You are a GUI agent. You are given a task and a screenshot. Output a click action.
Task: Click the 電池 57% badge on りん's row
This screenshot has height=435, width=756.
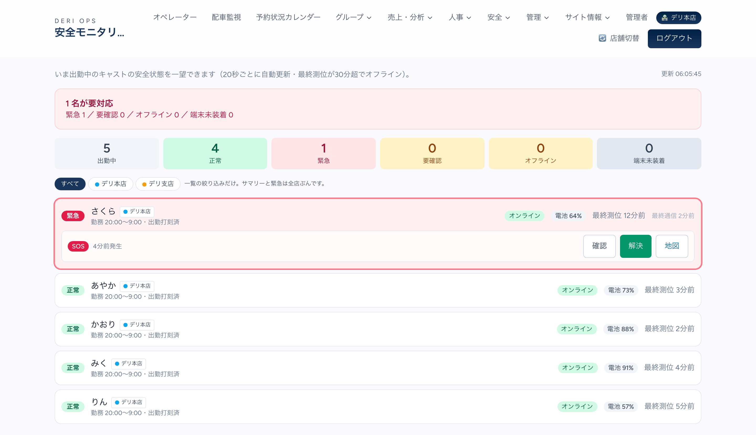pos(621,407)
